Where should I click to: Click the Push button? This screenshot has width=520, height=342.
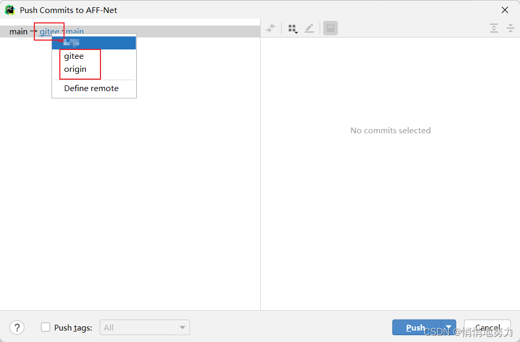coord(416,327)
